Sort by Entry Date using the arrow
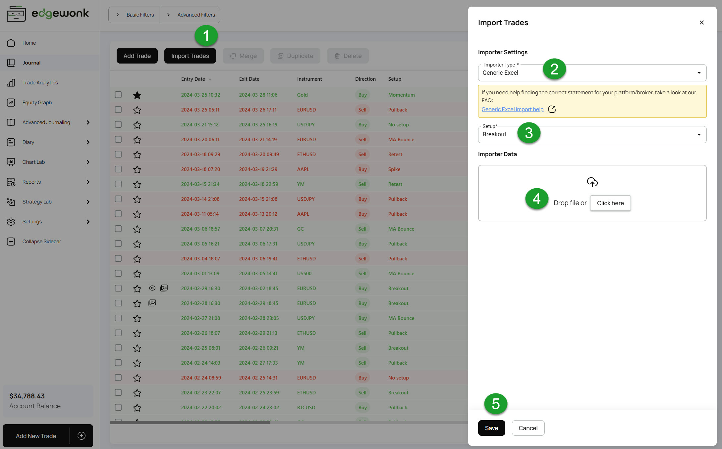 210,79
